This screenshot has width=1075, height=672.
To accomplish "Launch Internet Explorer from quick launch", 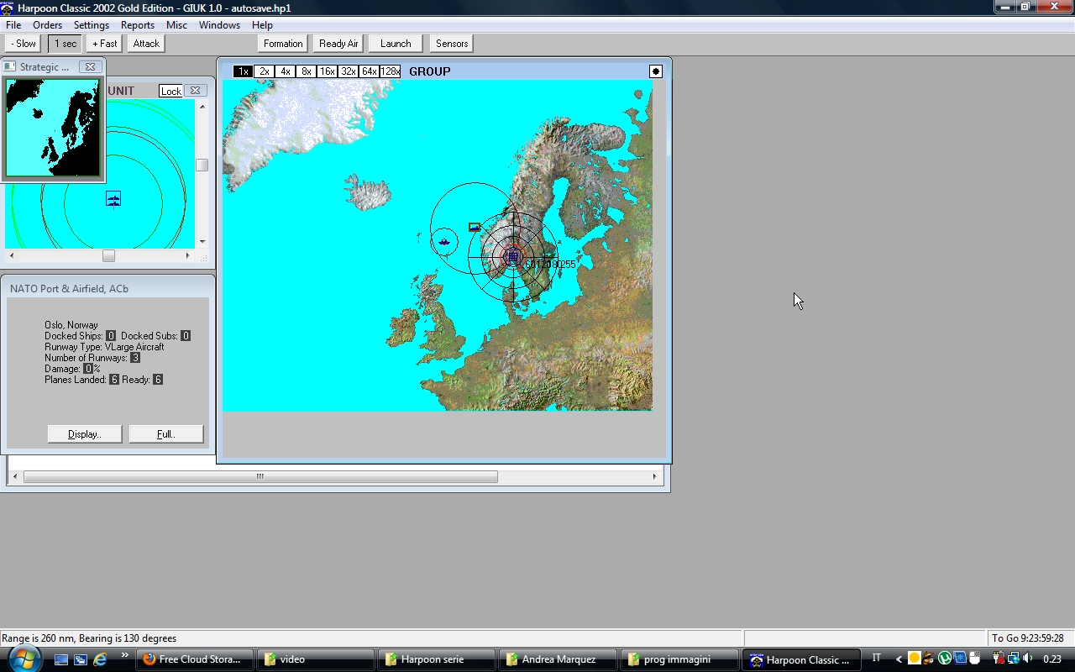I will point(100,659).
